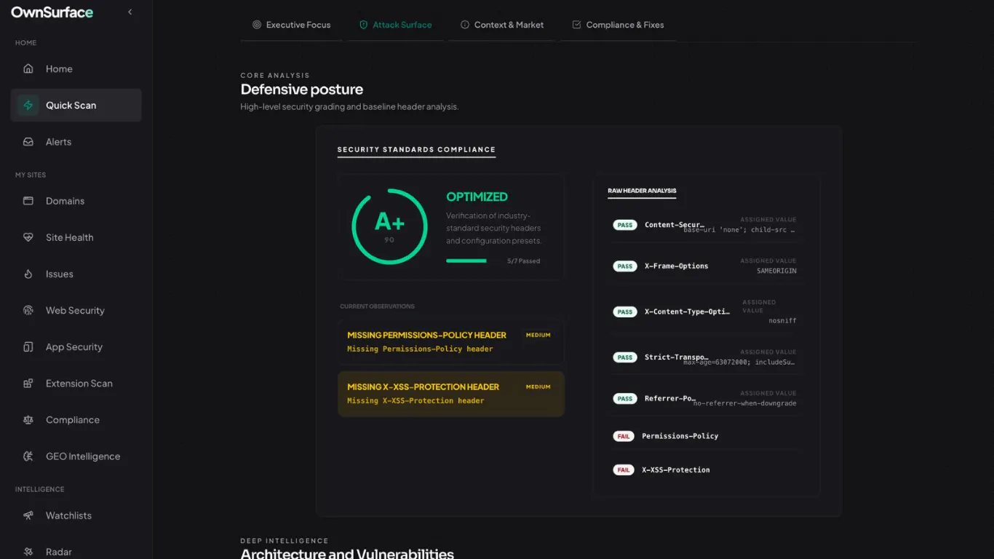This screenshot has height=559, width=994.
Task: Click the no-referrer-when-downgrade value
Action: pyautogui.click(x=745, y=403)
